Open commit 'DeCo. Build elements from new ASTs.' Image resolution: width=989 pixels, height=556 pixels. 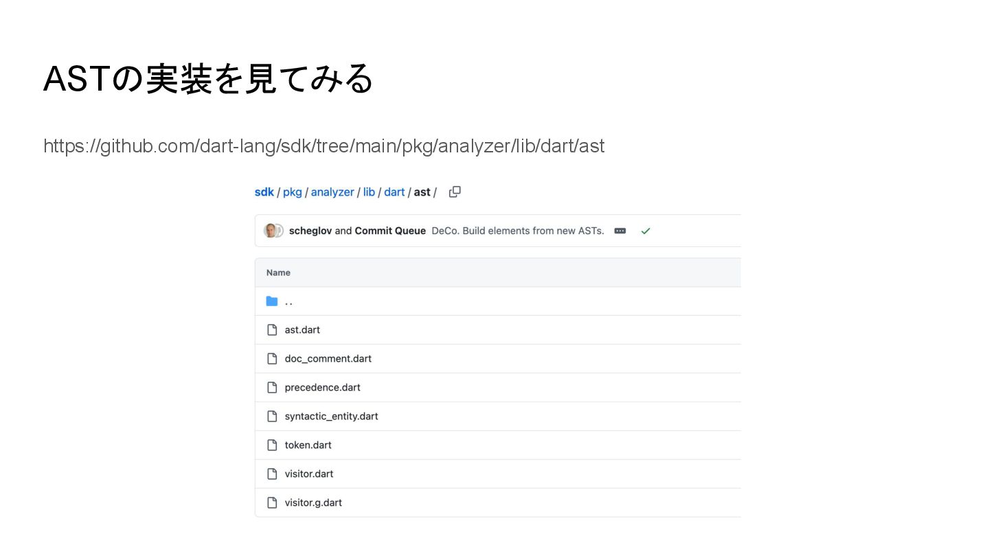click(x=518, y=231)
